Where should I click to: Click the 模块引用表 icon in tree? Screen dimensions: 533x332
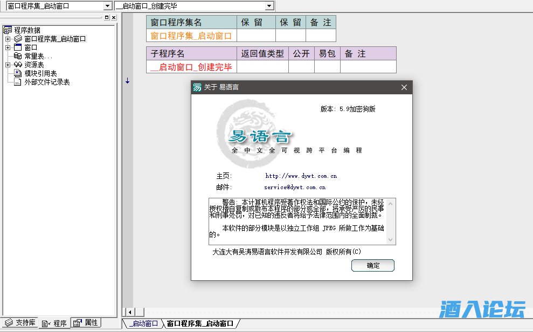point(18,73)
